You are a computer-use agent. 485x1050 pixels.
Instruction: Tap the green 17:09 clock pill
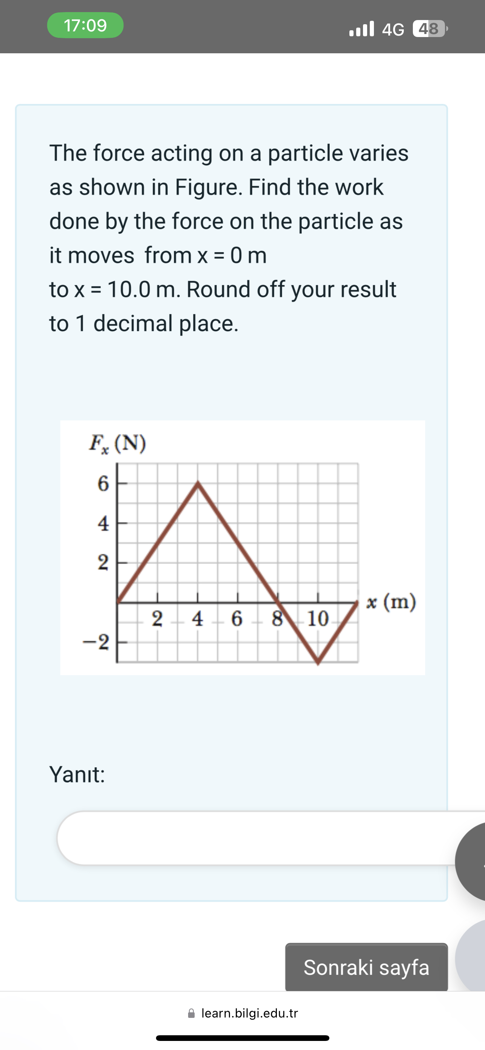point(84,25)
